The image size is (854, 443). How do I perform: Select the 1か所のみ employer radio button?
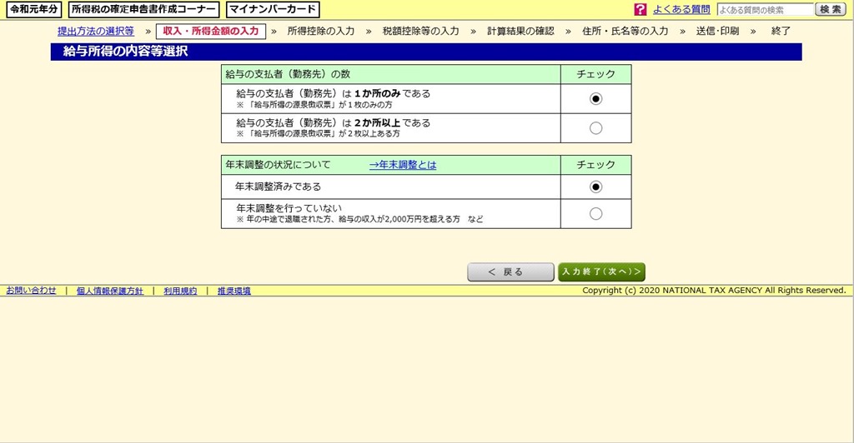[x=595, y=99]
